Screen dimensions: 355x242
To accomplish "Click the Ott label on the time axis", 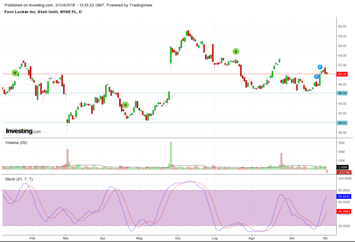I will 325,238.
